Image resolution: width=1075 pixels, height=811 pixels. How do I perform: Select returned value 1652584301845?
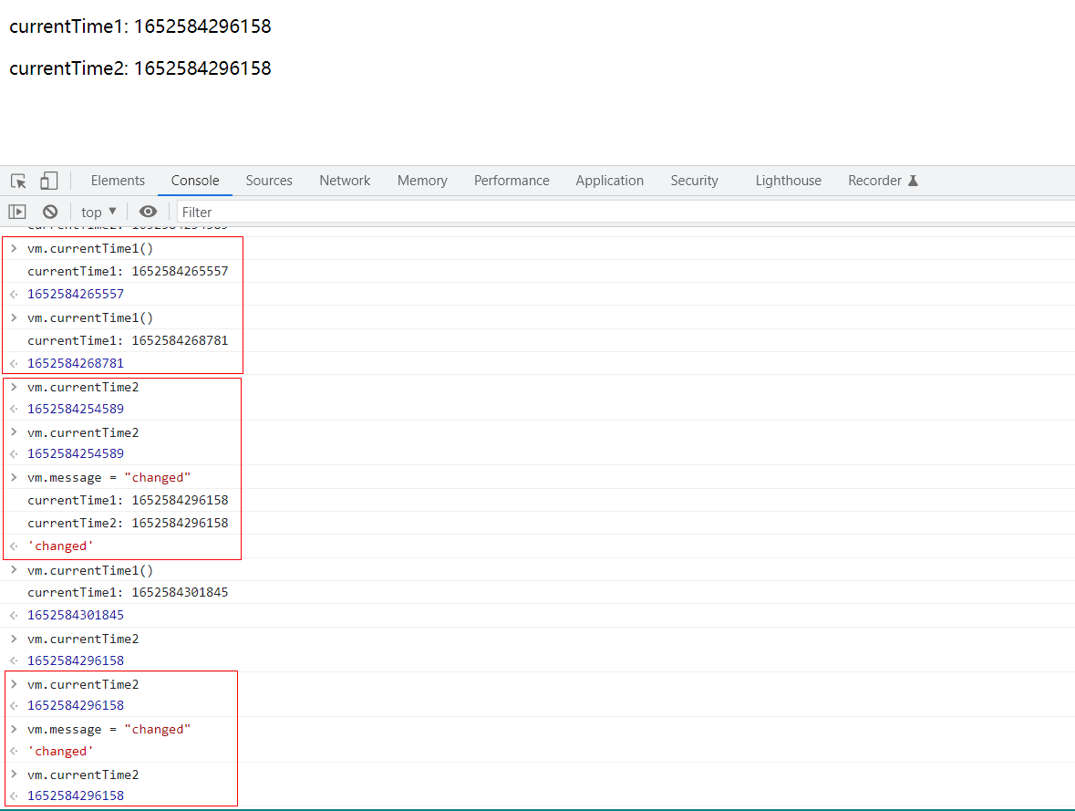coord(76,615)
